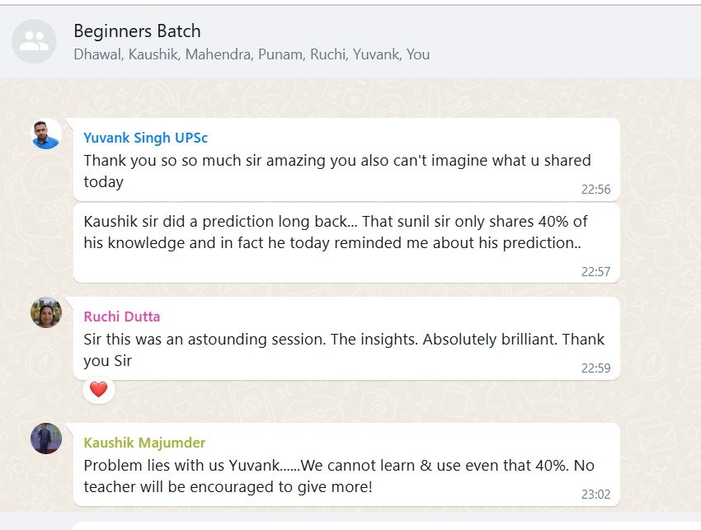The height and width of the screenshot is (530, 701).
Task: Click the 'Problem lies with us Yuvank' message
Action: [346, 464]
